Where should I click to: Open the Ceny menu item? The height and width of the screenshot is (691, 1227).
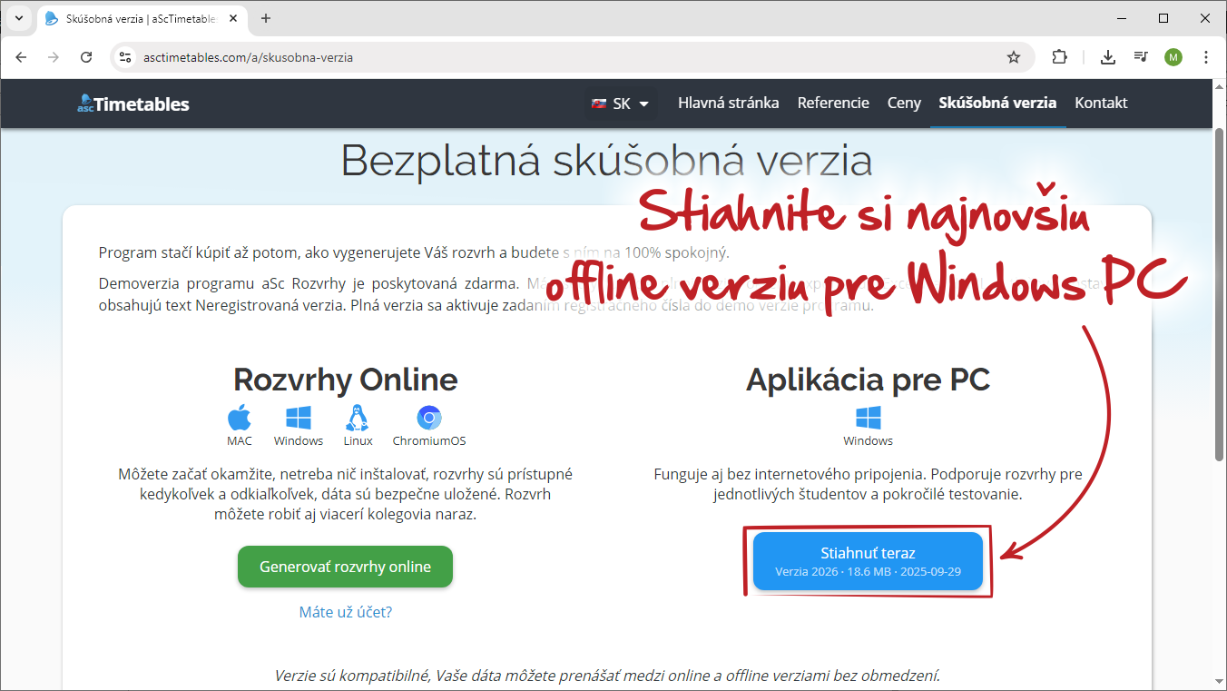pyautogui.click(x=904, y=103)
